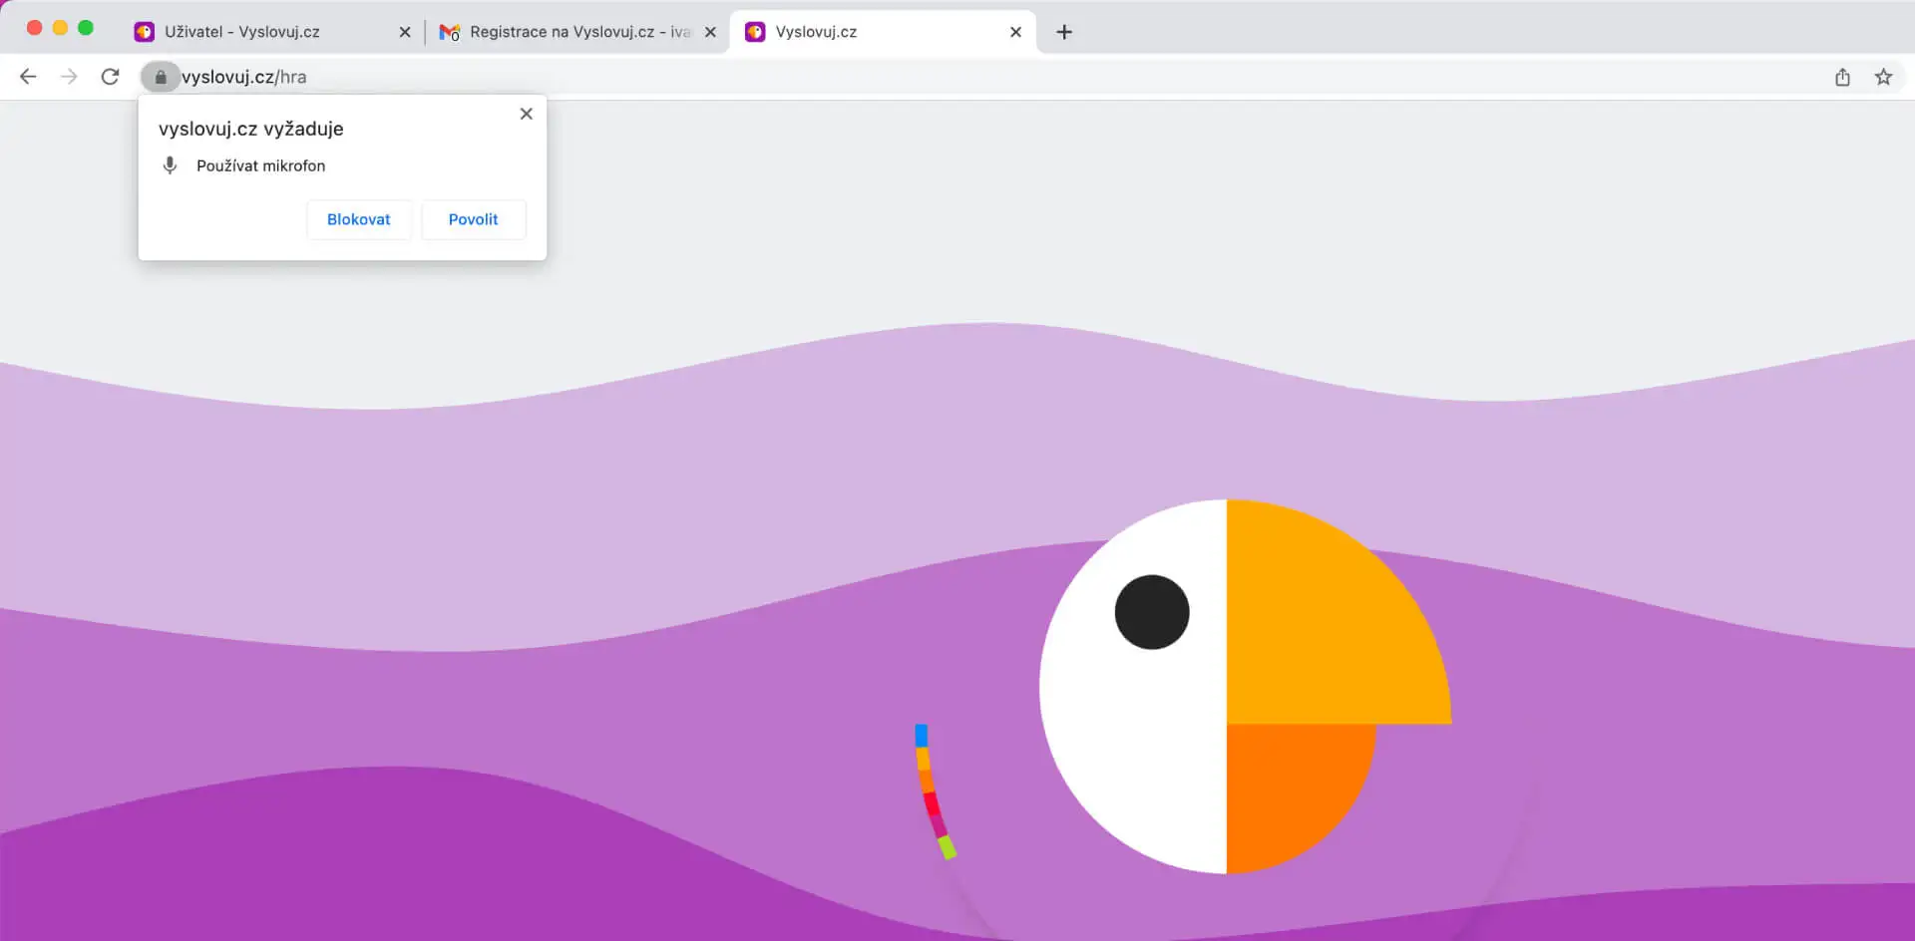Click the forward navigation arrow
Viewport: 1915px width, 941px height.
pos(69,77)
